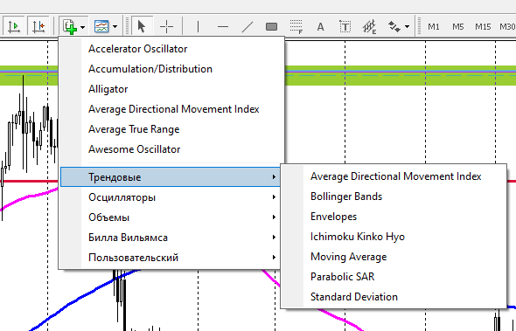Screen dimensions: 516x331
Task: Select Ichimoku Kinko Hyo from submenu
Action: (394, 237)
